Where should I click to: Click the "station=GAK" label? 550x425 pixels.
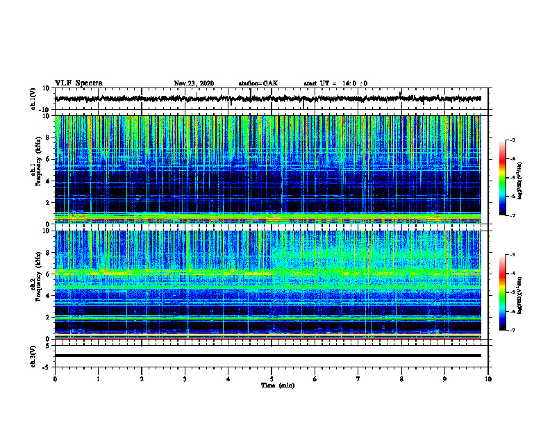pyautogui.click(x=258, y=83)
